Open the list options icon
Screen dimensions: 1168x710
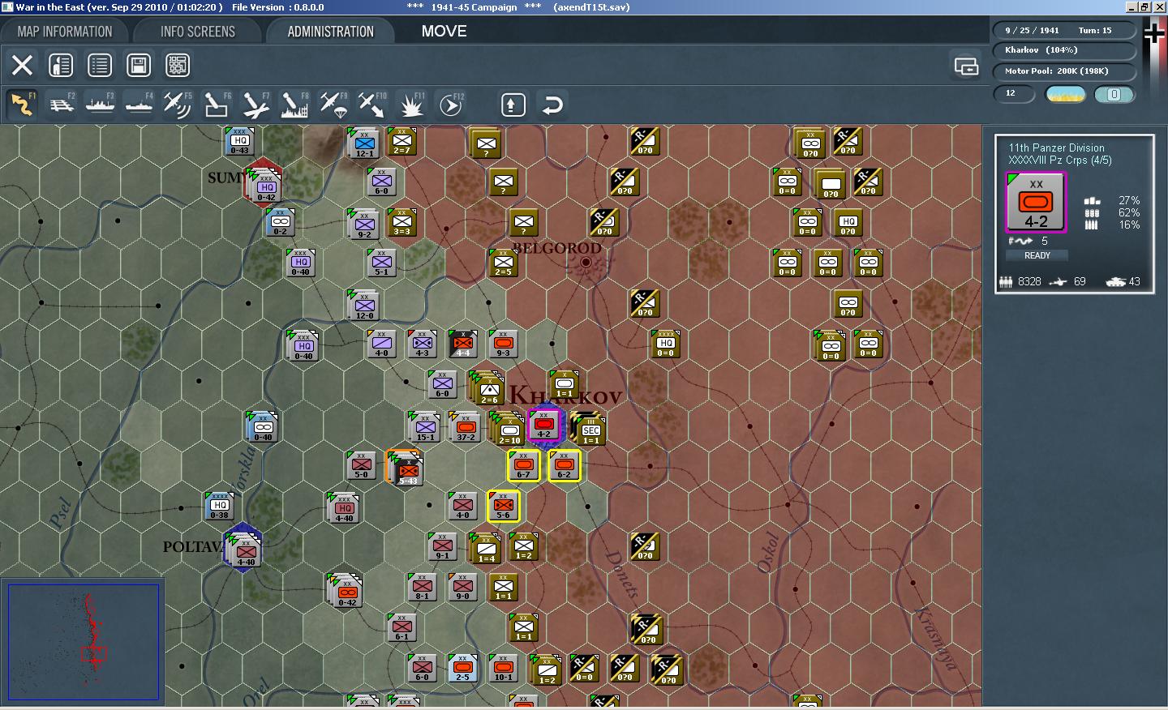click(100, 65)
